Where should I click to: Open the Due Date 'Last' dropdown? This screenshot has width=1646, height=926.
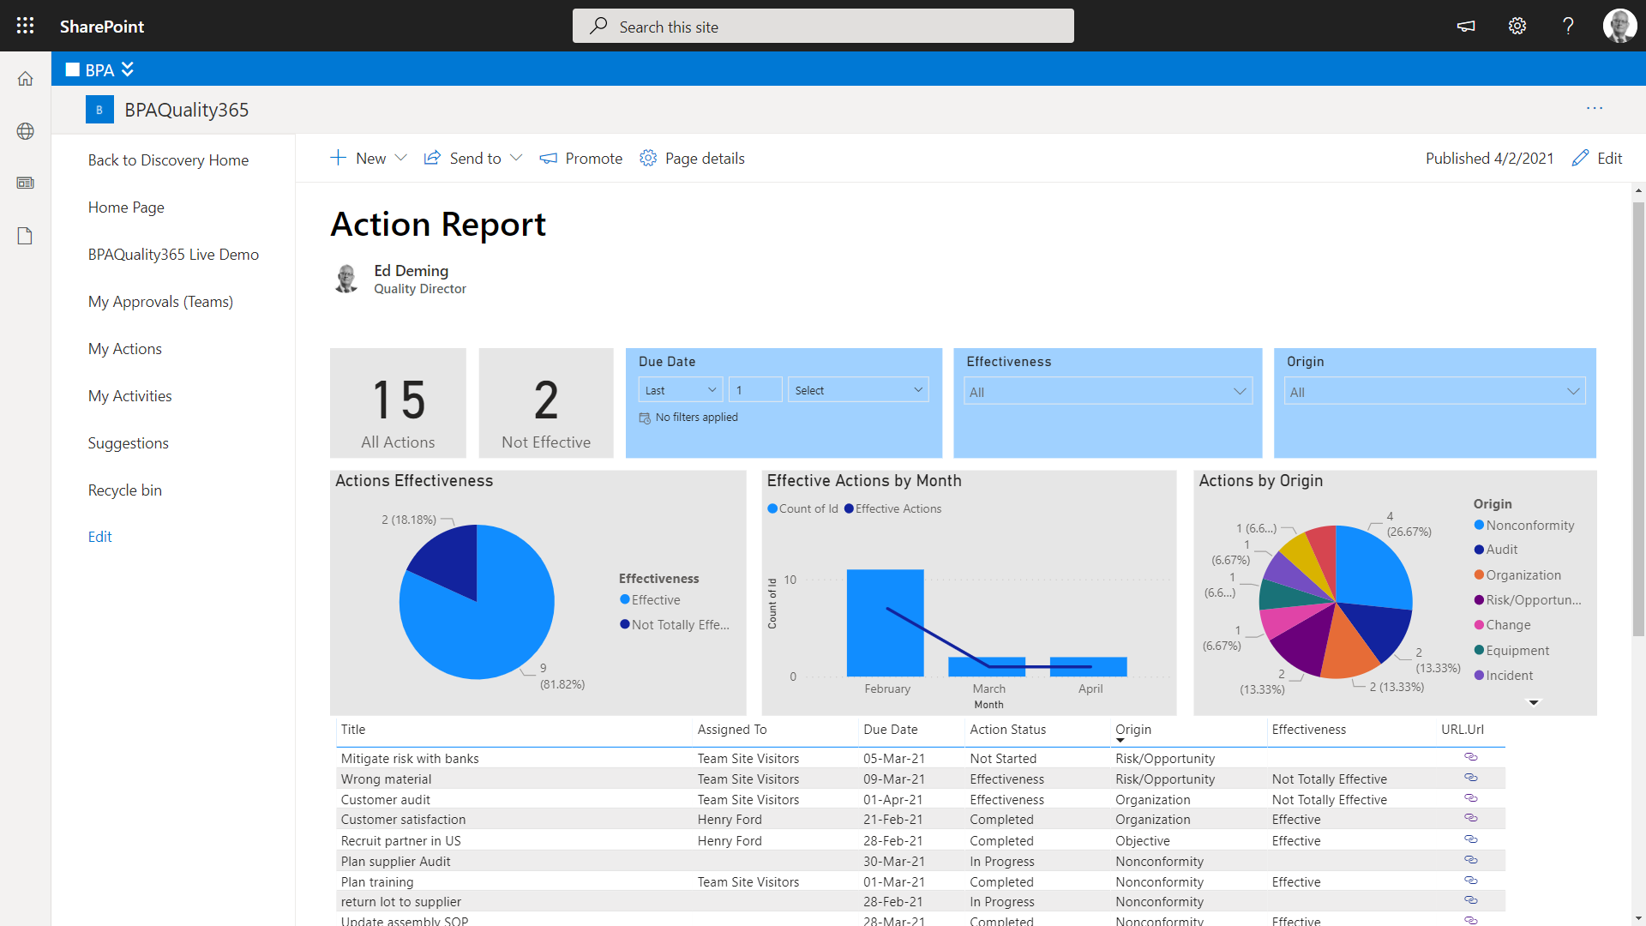point(681,390)
